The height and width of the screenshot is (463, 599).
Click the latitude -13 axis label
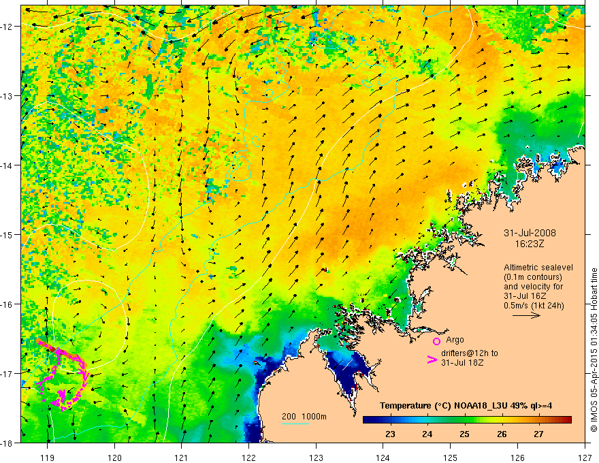[7, 95]
